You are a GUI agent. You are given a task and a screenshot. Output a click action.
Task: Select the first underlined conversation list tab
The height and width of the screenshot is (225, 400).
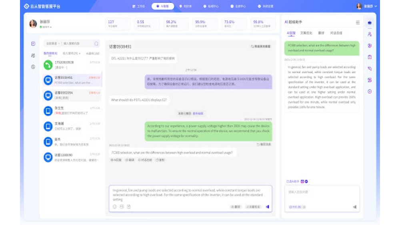point(50,54)
